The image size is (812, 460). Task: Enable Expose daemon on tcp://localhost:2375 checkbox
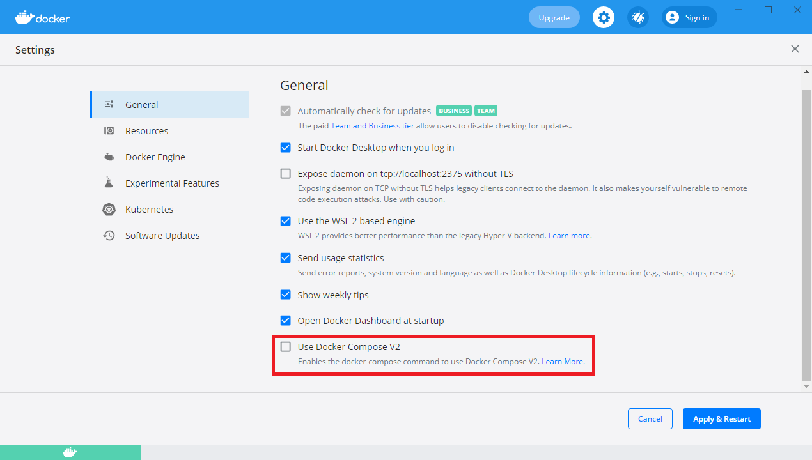pyautogui.click(x=286, y=174)
